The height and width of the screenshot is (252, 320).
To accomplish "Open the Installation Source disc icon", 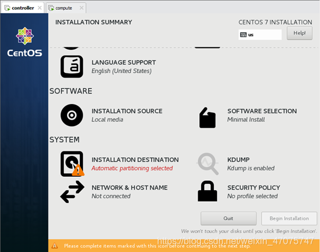I will (x=72, y=115).
